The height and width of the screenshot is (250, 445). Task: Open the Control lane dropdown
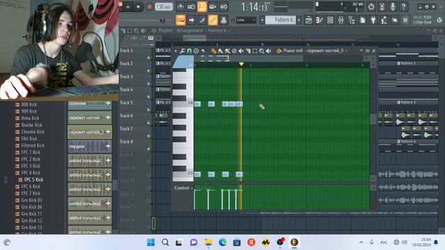pos(184,188)
